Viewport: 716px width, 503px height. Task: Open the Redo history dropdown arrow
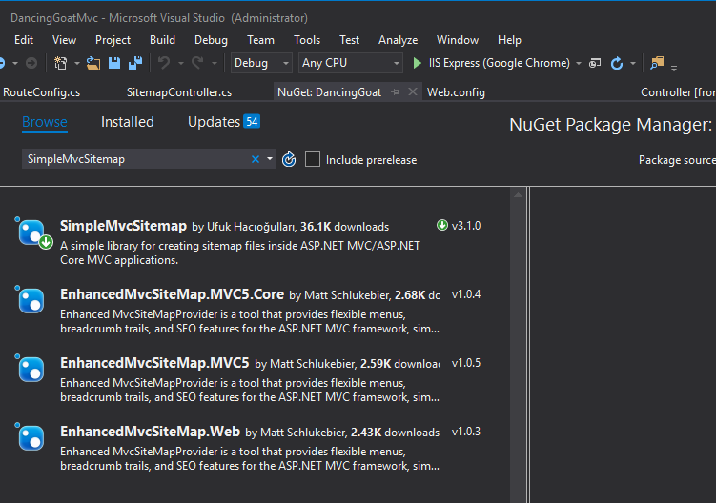coord(215,63)
